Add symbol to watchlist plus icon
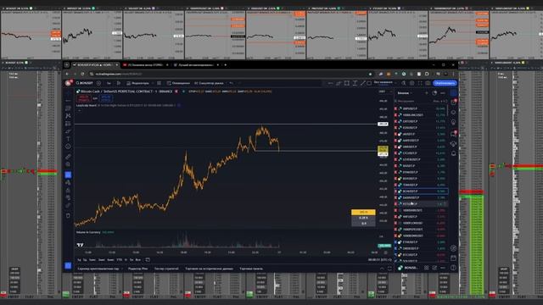This screenshot has height=305, width=543. click(x=427, y=93)
